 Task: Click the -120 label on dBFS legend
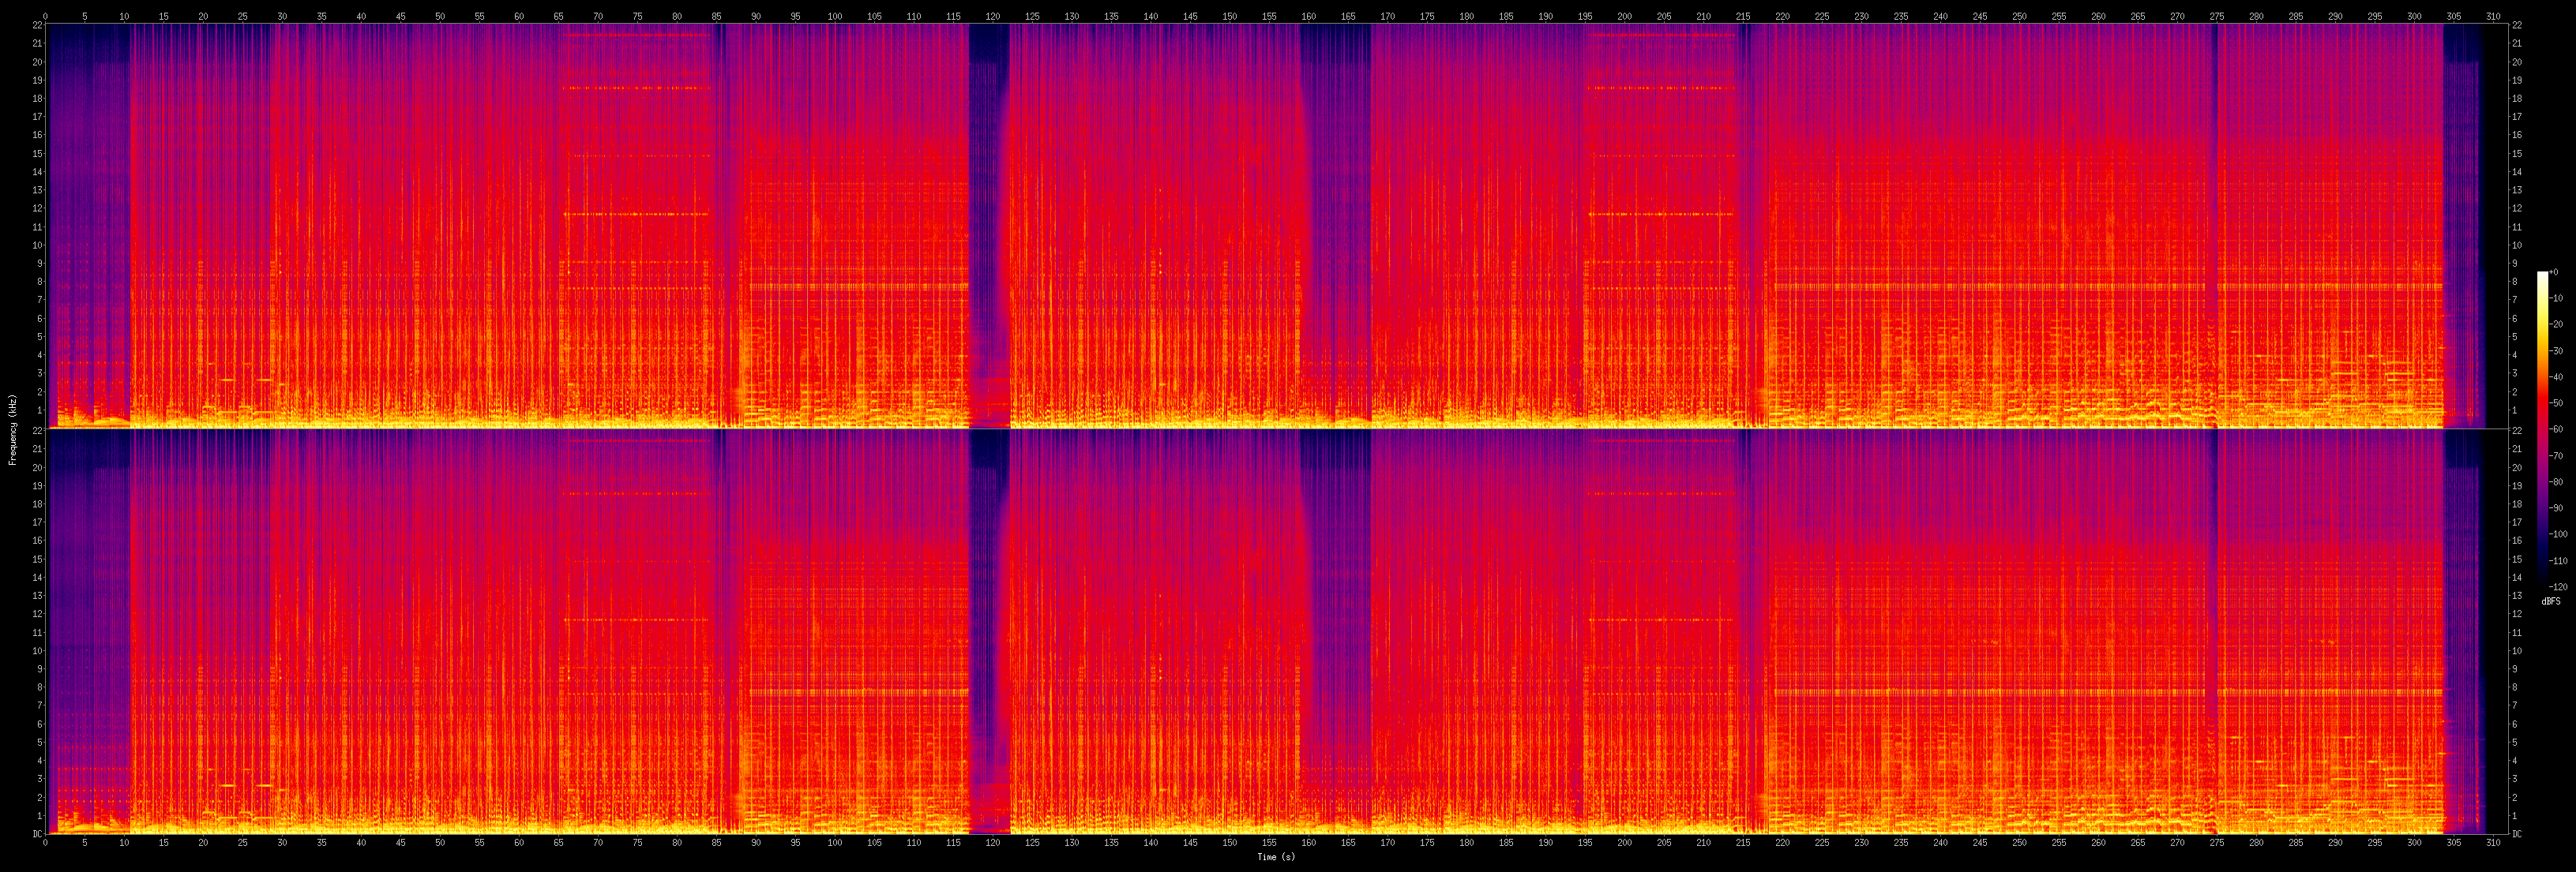coord(2556,586)
